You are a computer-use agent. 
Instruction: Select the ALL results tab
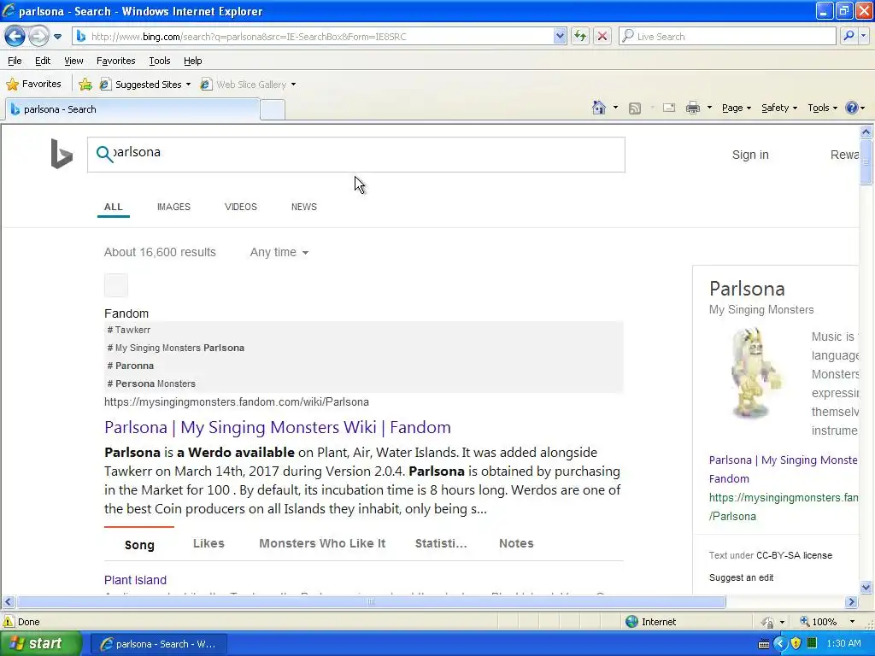tap(114, 207)
